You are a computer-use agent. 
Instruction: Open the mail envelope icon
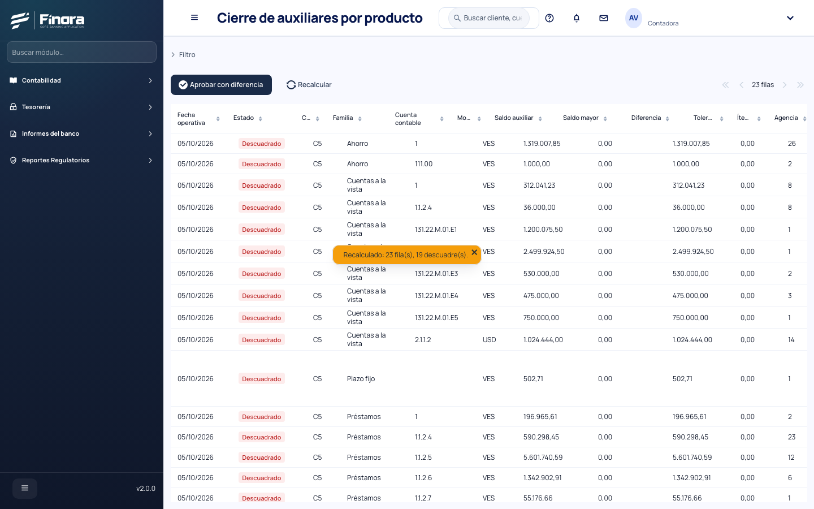coord(604,18)
